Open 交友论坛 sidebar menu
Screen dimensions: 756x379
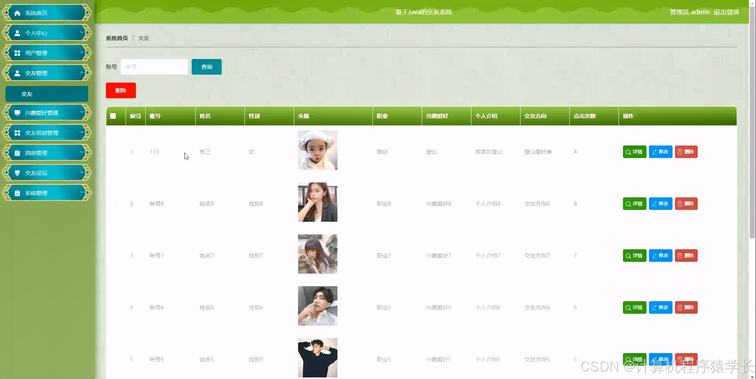pos(47,173)
